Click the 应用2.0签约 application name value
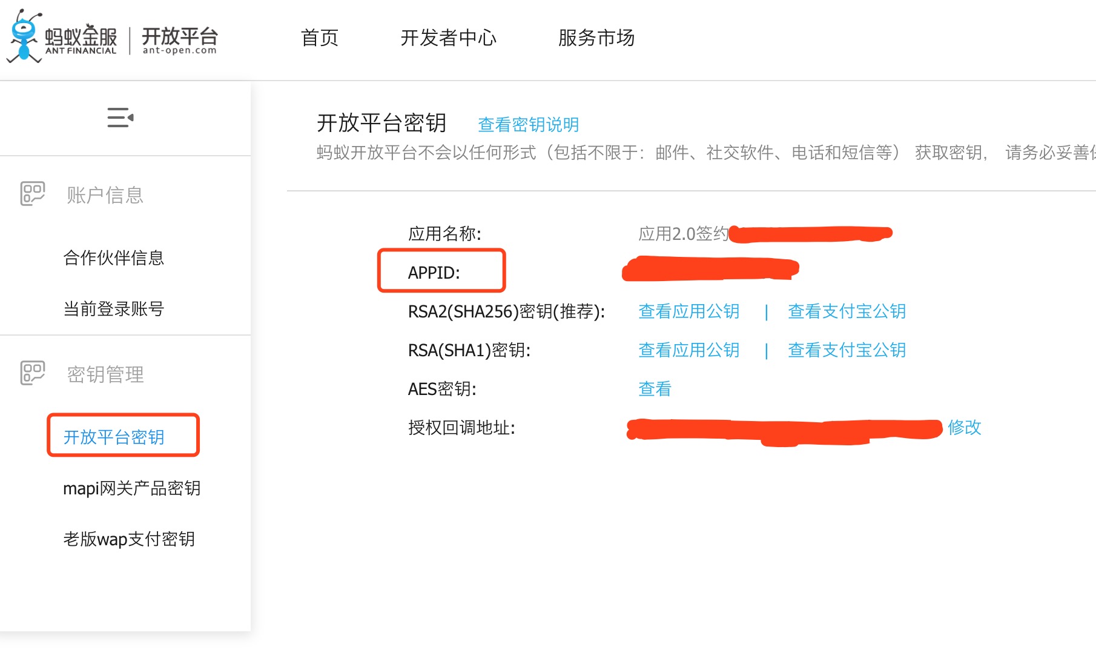Image resolution: width=1096 pixels, height=664 pixels. 684,233
